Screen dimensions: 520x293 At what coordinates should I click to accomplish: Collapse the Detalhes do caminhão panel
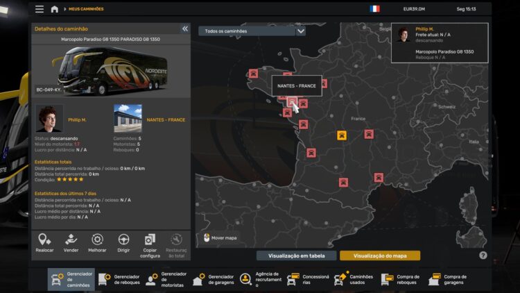185,29
